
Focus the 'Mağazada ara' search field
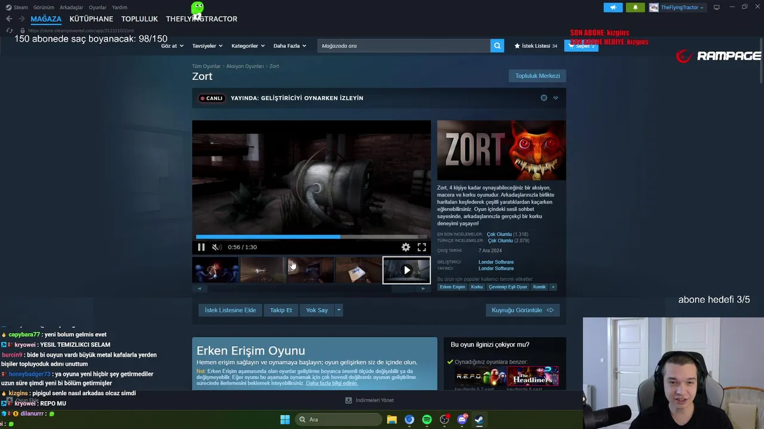[x=404, y=46]
